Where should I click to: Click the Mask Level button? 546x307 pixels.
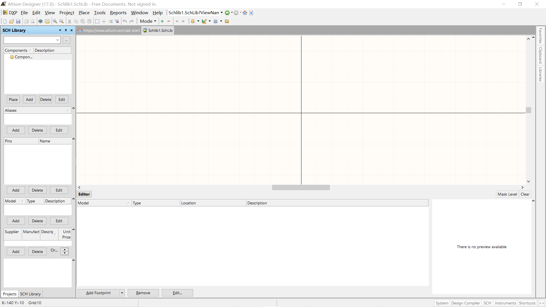507,194
